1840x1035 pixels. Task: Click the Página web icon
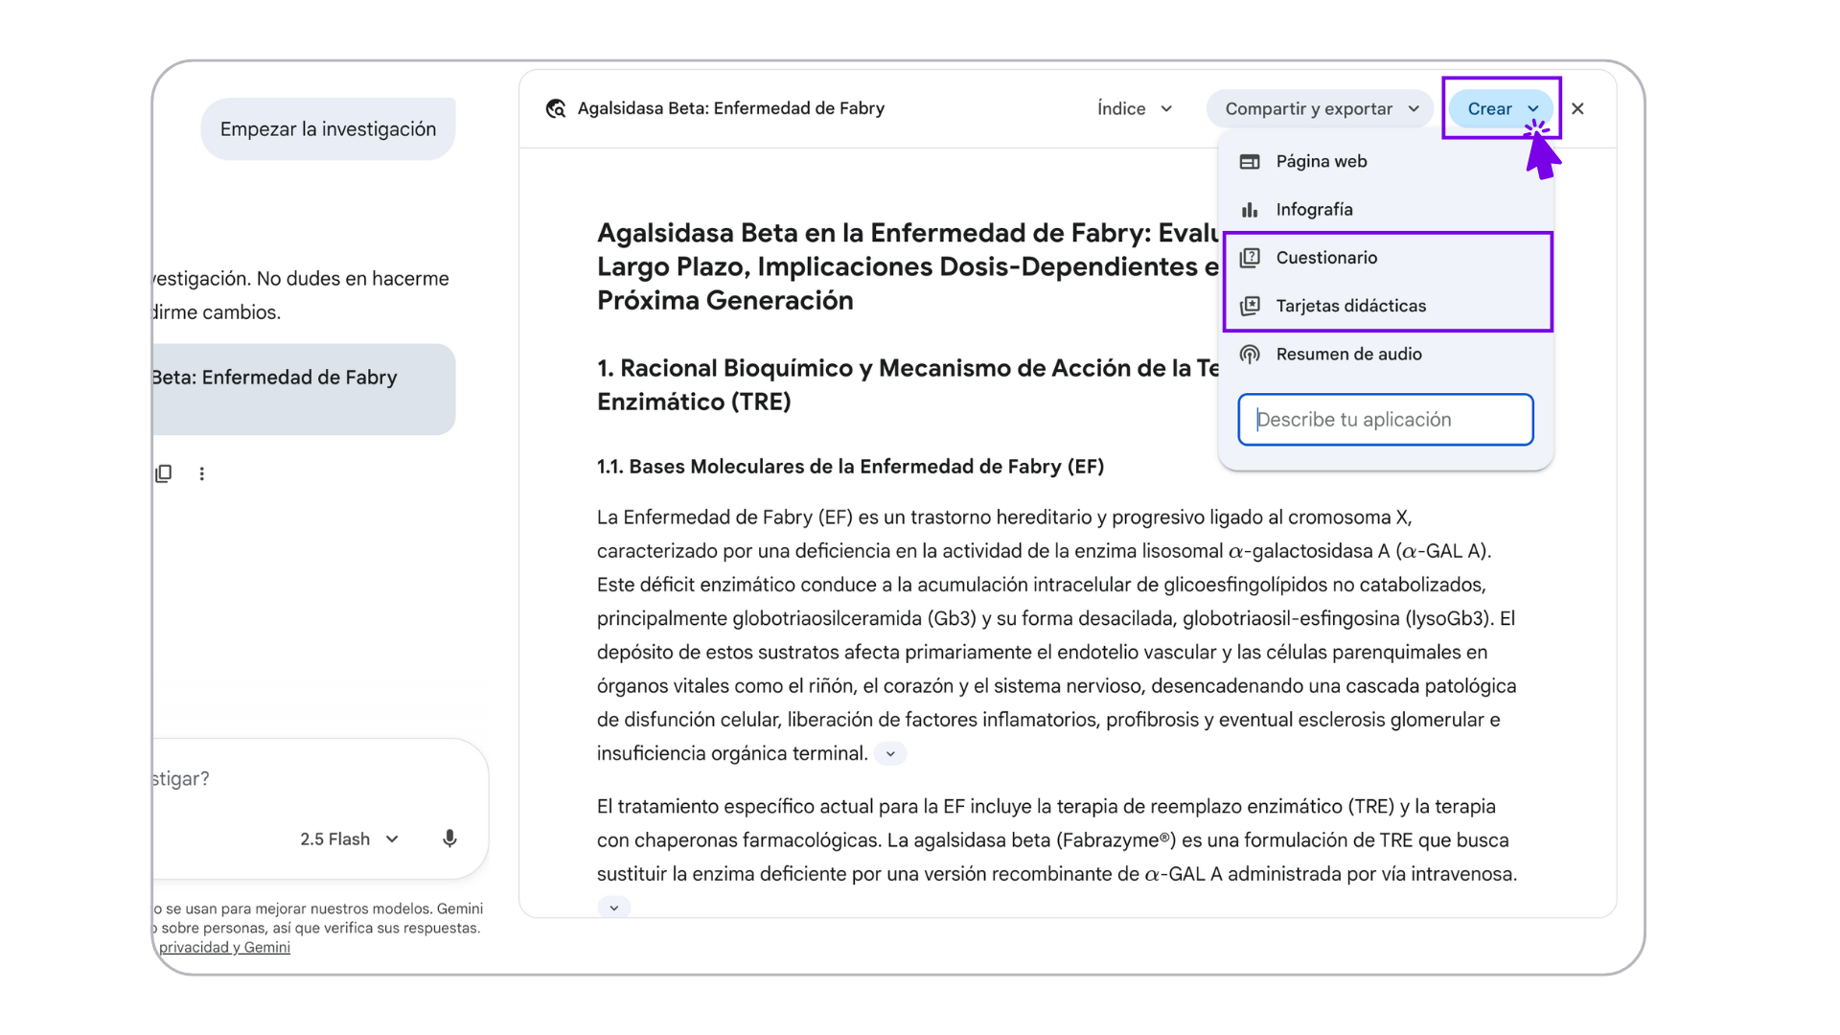tap(1250, 161)
